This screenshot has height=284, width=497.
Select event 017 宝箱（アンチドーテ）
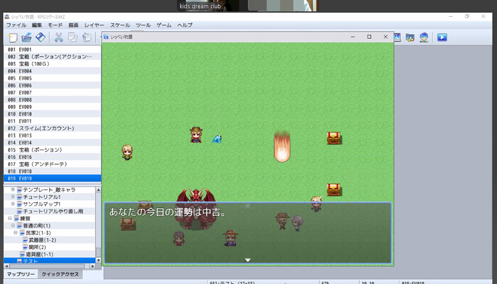click(x=52, y=164)
